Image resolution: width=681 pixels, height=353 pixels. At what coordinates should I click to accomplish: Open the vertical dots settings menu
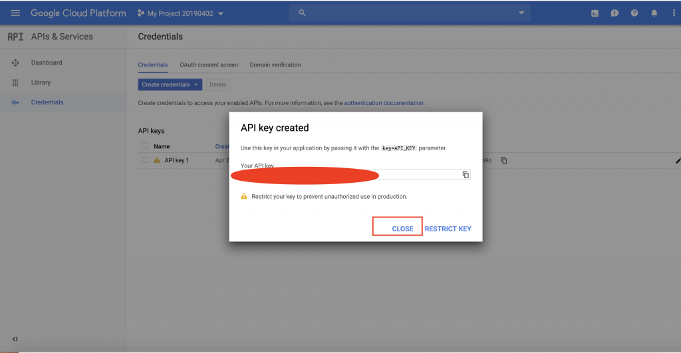(674, 13)
